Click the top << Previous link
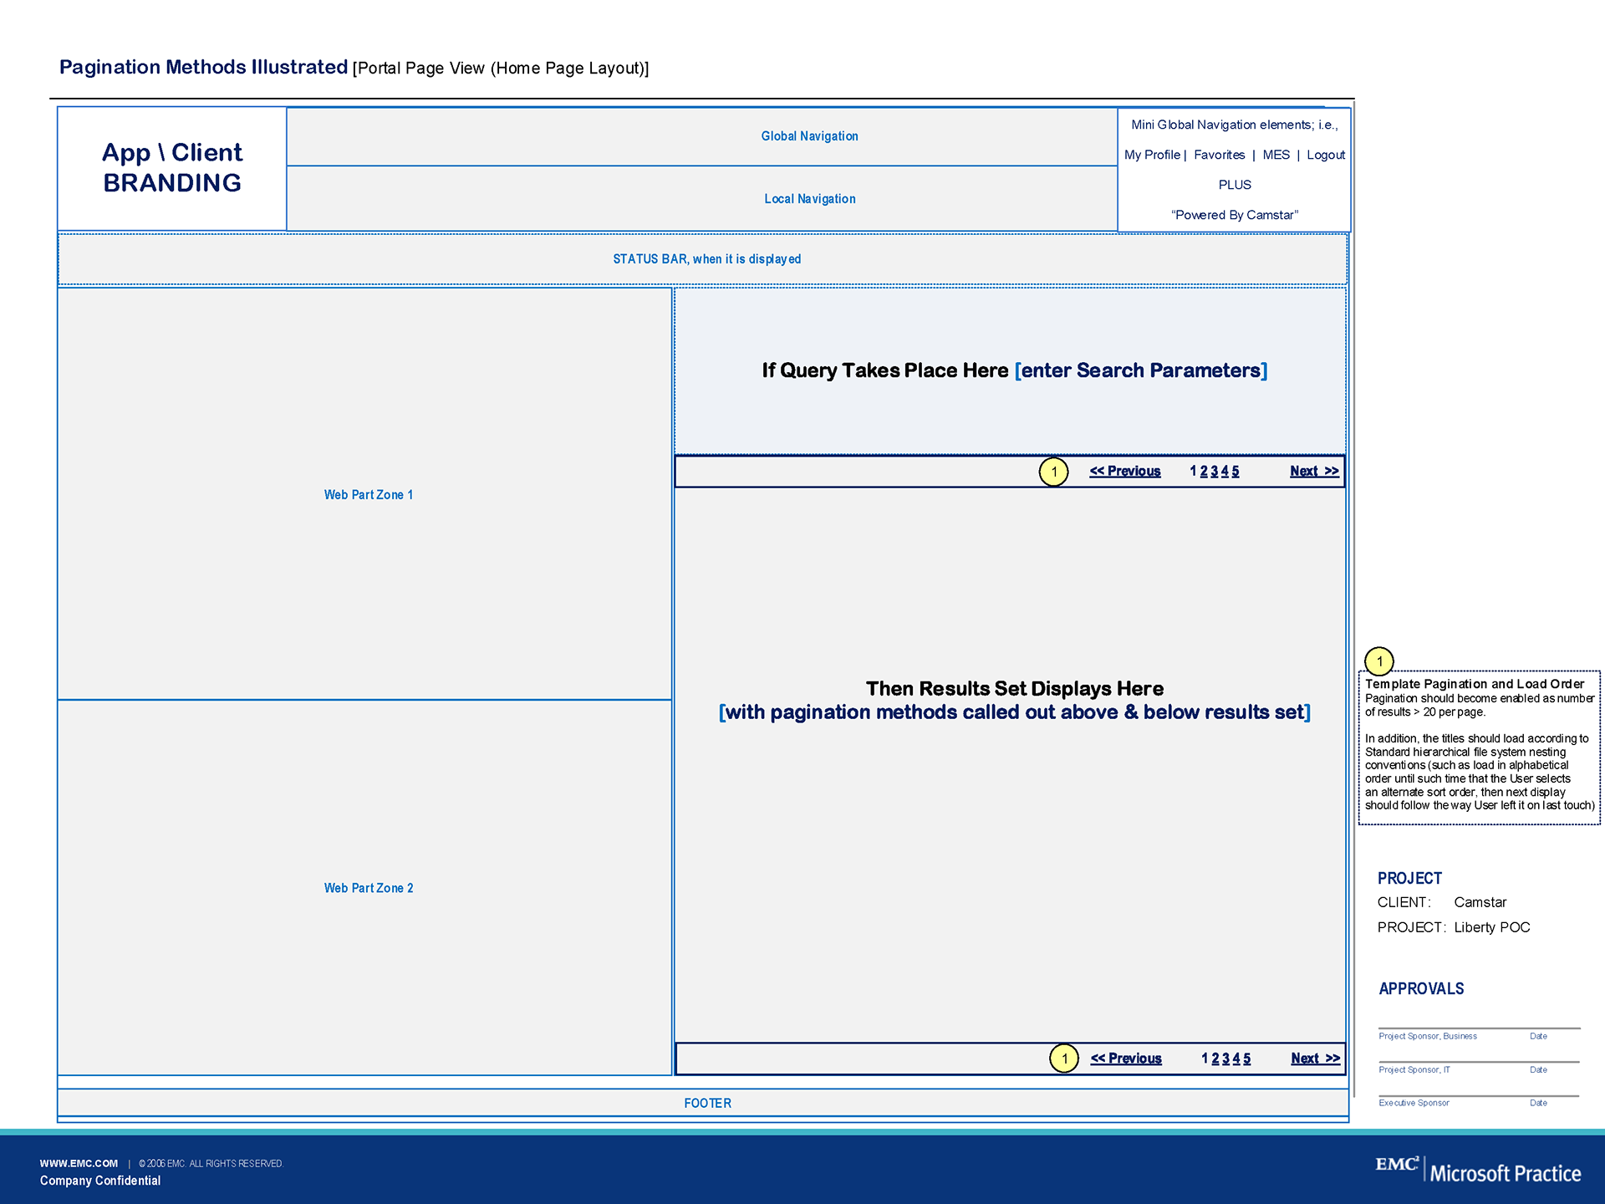Image resolution: width=1605 pixels, height=1204 pixels. 1125,472
